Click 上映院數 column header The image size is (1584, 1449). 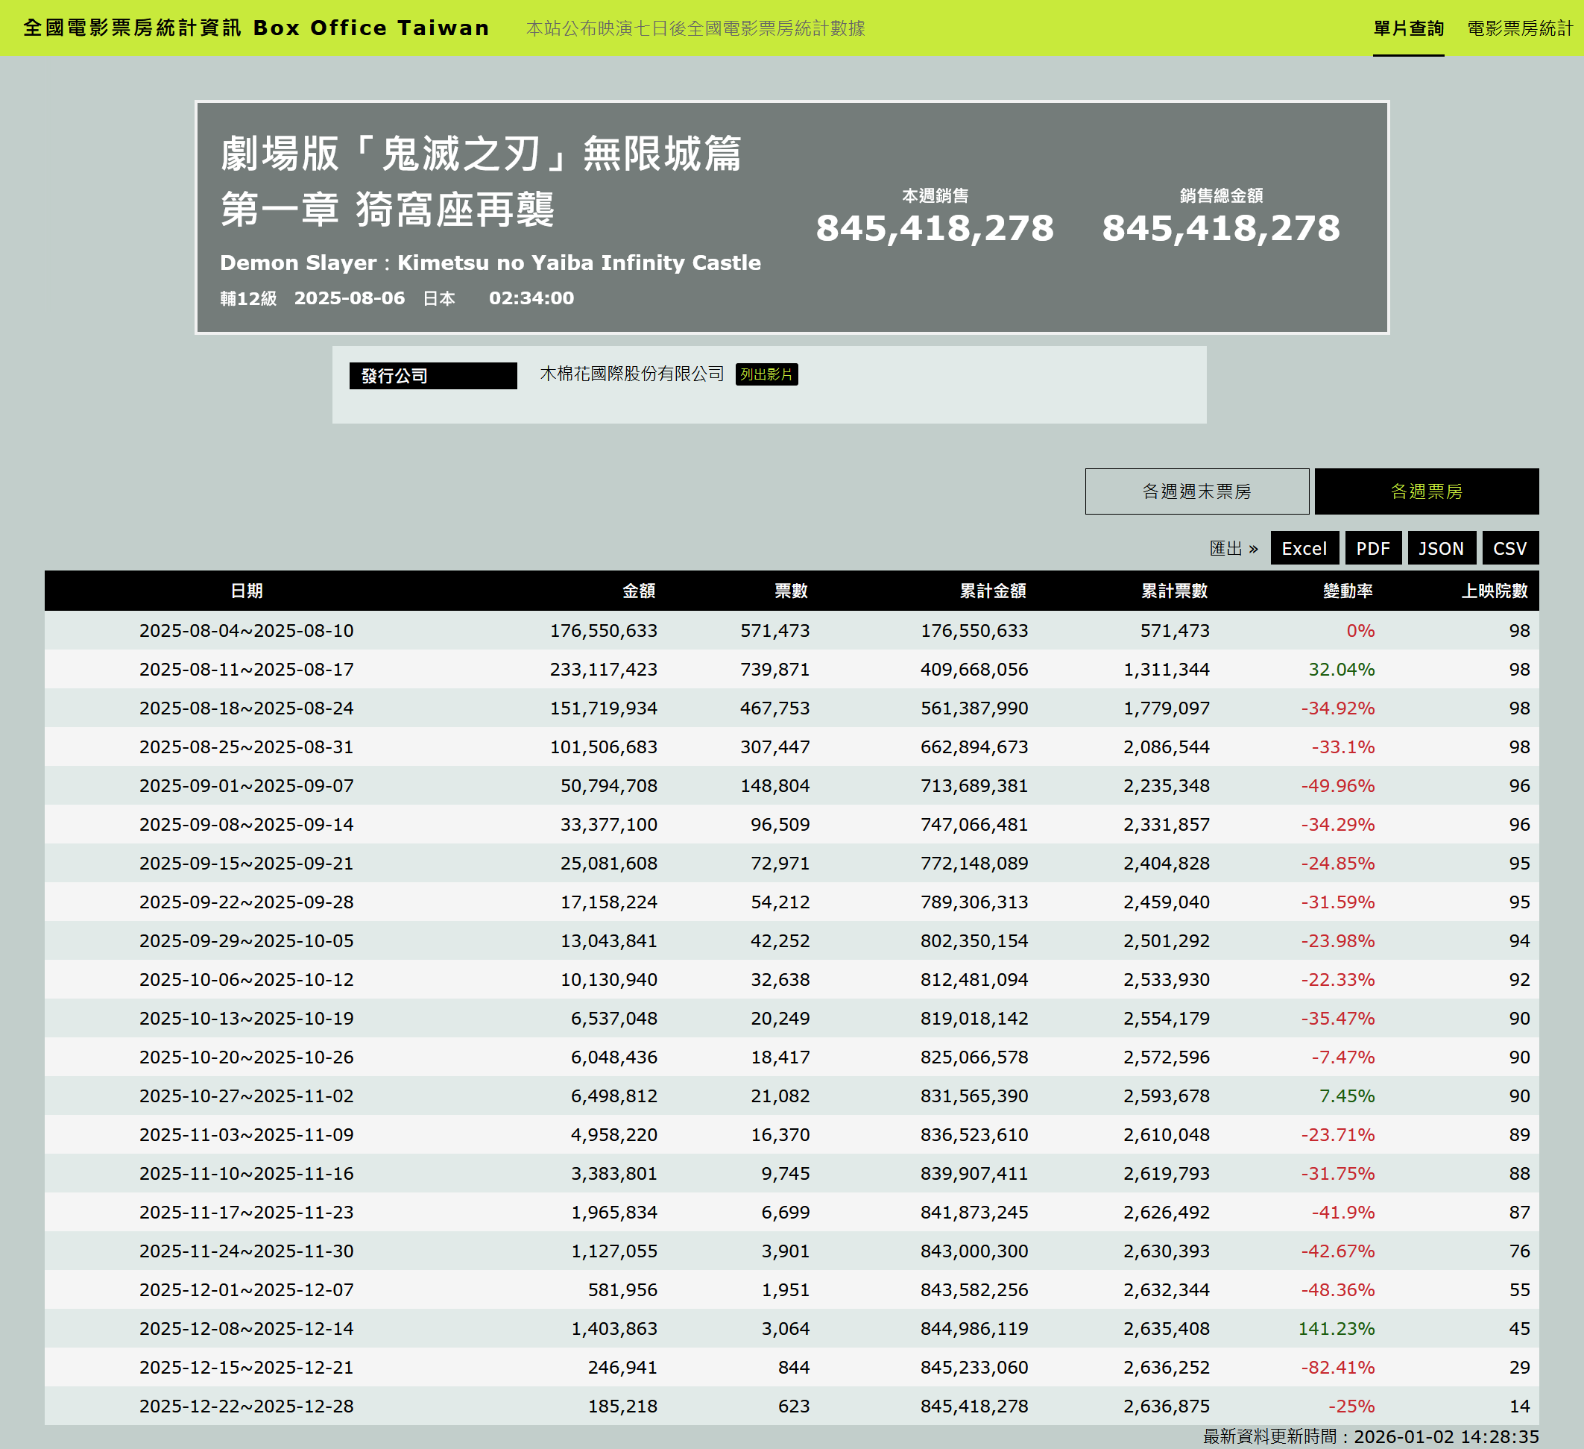coord(1493,591)
